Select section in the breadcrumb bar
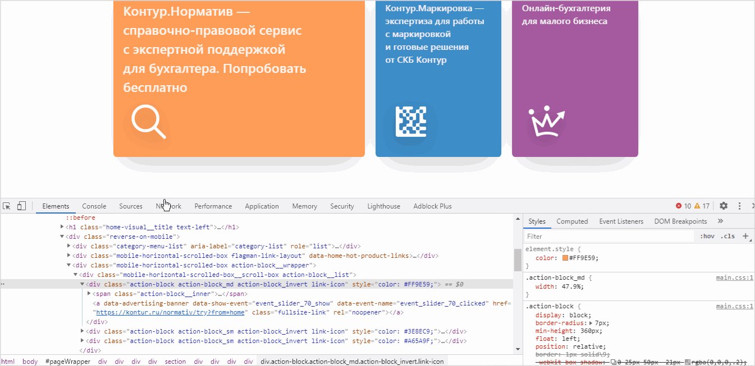The height and width of the screenshot is (366, 755). pyautogui.click(x=175, y=362)
